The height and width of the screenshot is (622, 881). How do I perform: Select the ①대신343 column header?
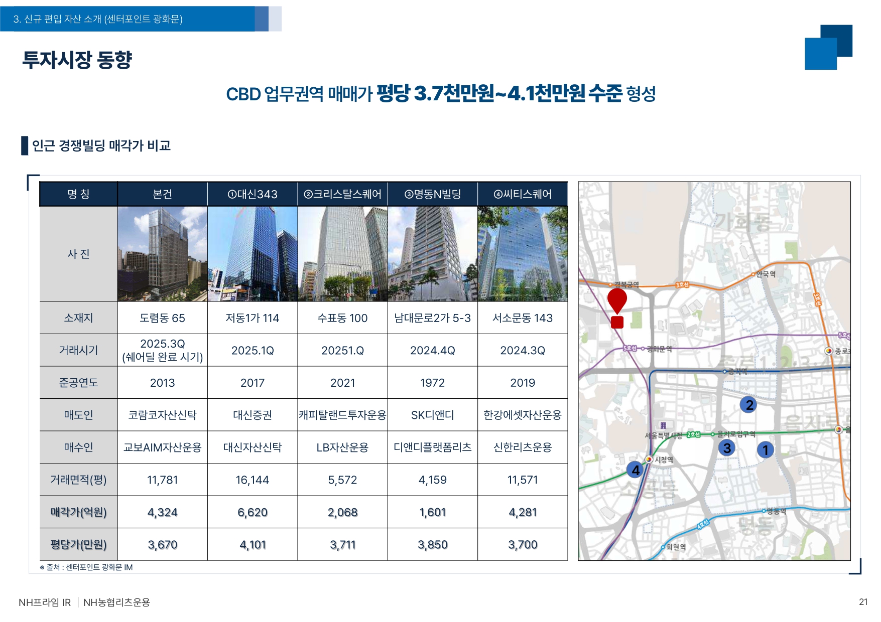[x=253, y=194]
